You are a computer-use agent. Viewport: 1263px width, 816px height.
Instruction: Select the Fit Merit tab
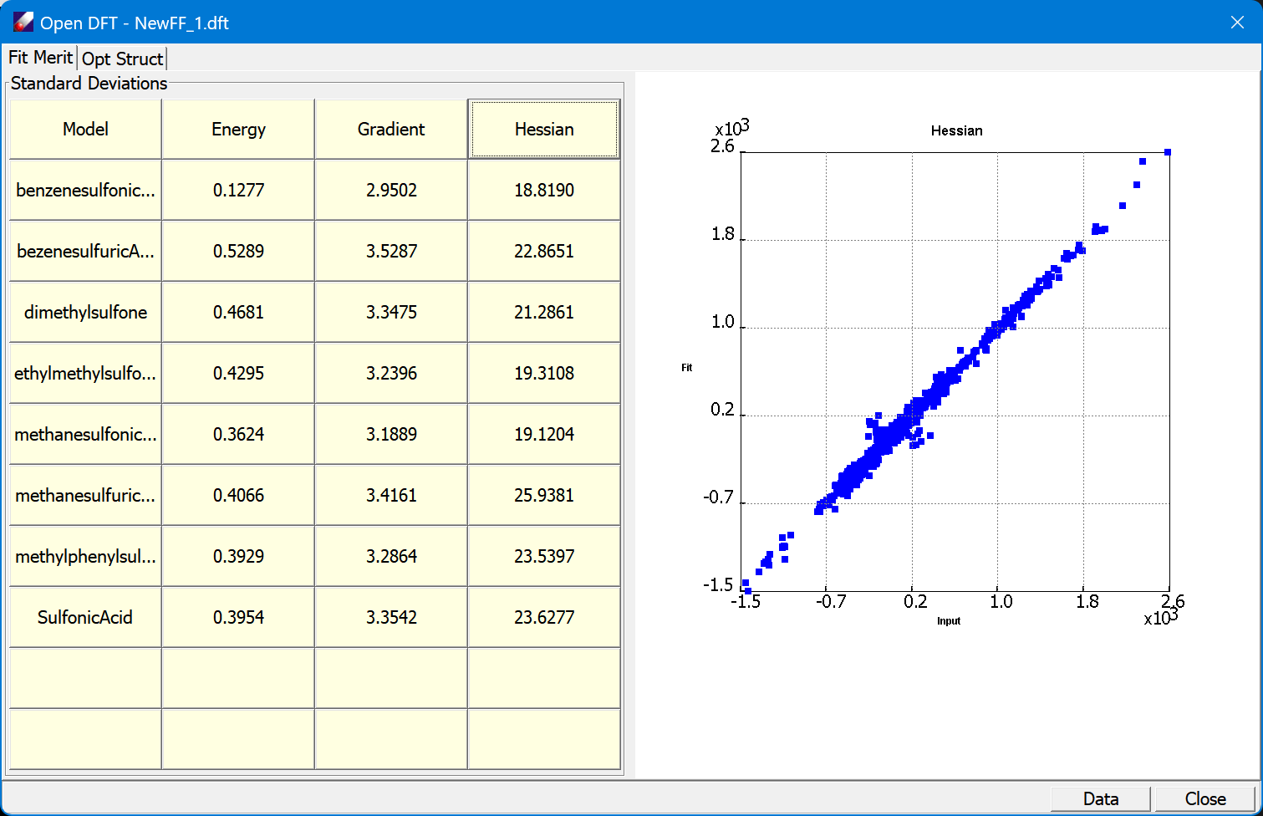coord(40,58)
